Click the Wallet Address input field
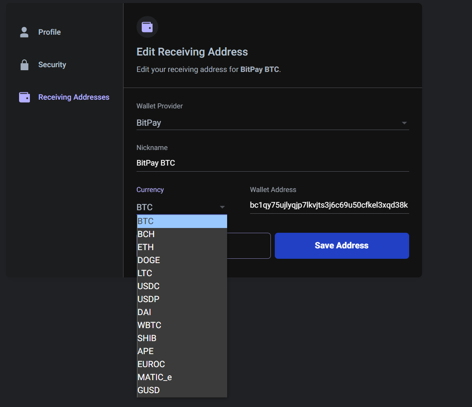The width and height of the screenshot is (472, 407). [x=329, y=205]
